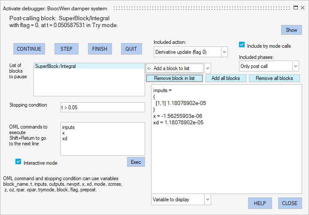Open the Add a block to list dropdown
The height and width of the screenshot is (215, 309).
coord(208,68)
